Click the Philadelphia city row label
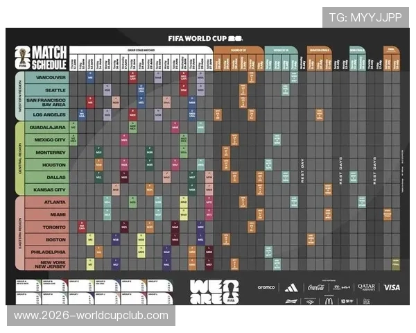Viewport: 416px width, 333px height. (47, 252)
